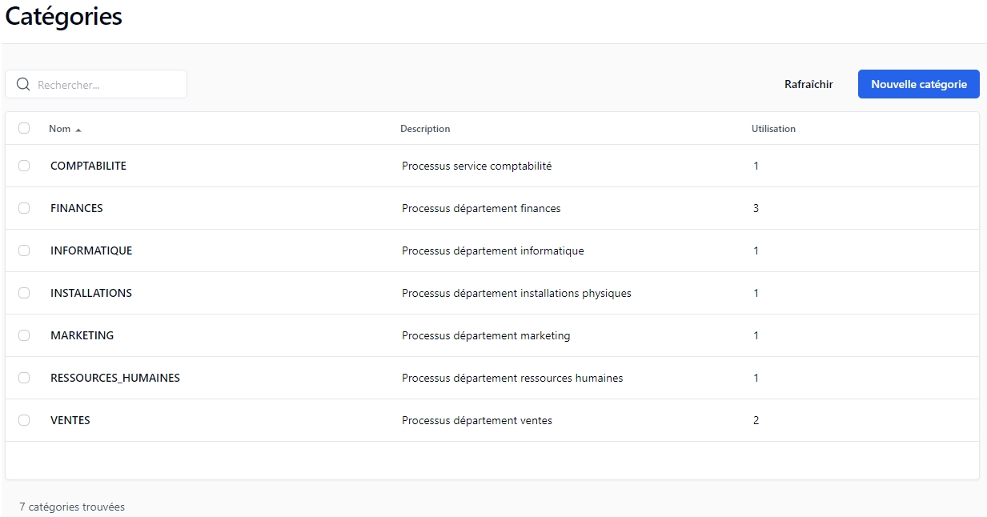Click the Nouvelle catégorie button
Image resolution: width=987 pixels, height=517 pixels.
(x=918, y=84)
